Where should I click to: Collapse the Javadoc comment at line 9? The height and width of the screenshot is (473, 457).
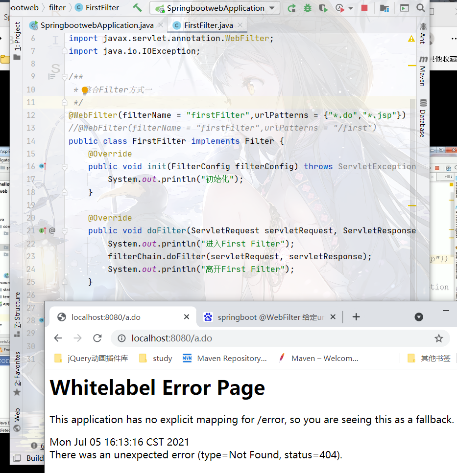point(64,77)
